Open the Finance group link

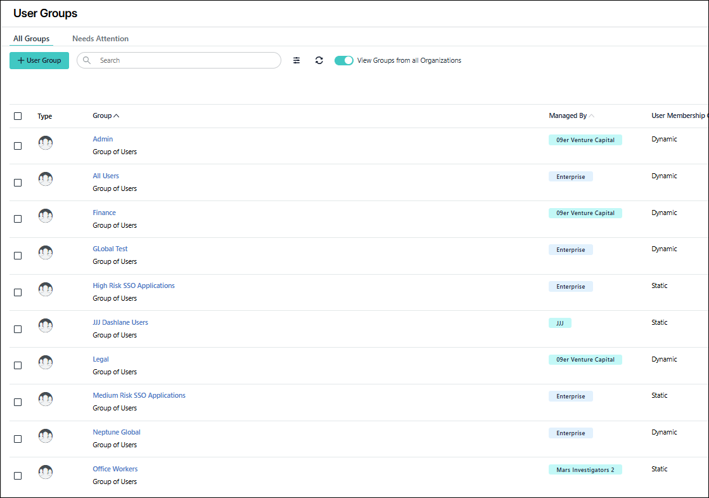click(104, 213)
